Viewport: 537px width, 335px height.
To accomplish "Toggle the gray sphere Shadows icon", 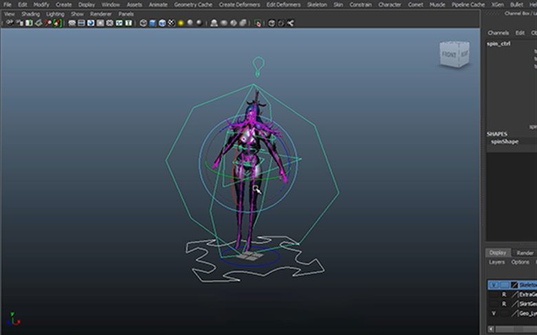I will point(190,23).
